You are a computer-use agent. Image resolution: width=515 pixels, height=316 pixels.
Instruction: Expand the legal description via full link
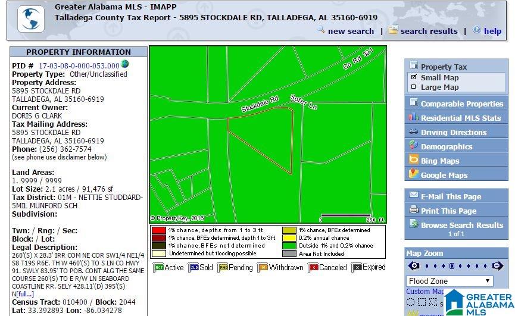26,294
